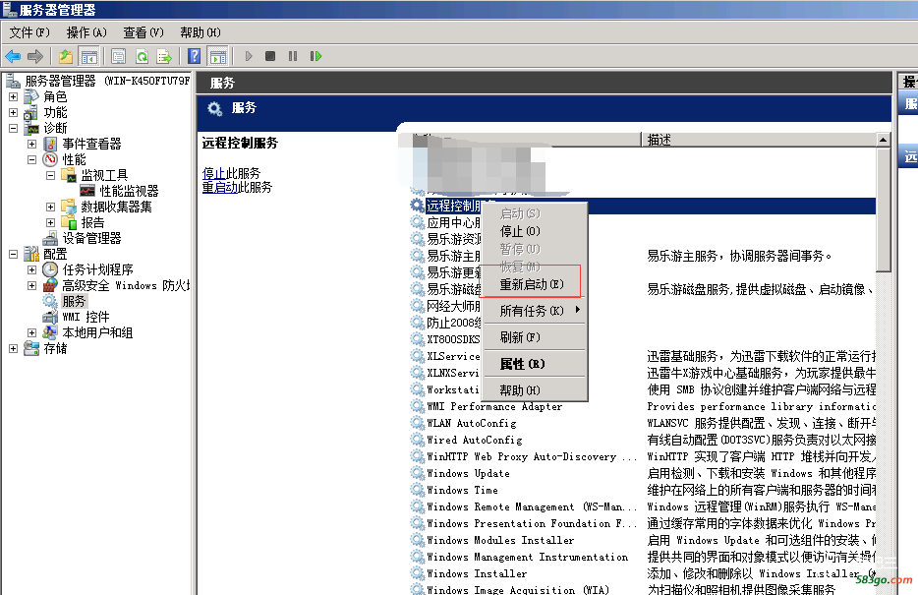Viewport: 918px width, 595px height.
Task: Toggle the action pane toolbar icon
Action: (218, 56)
